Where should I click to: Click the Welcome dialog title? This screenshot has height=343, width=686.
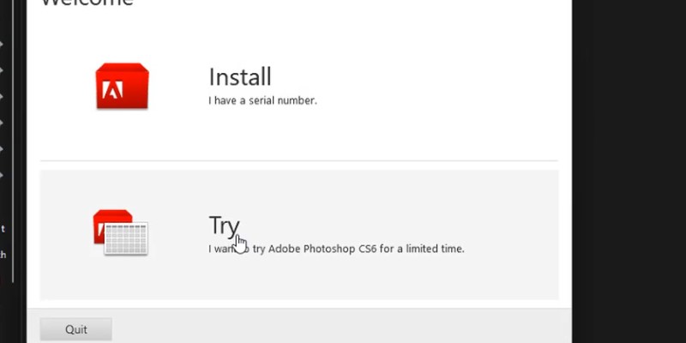coord(87,3)
